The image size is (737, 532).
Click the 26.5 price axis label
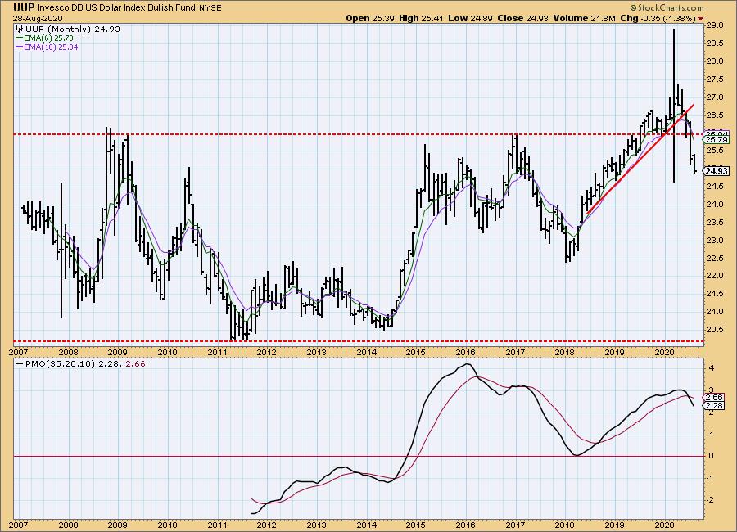pyautogui.click(x=714, y=115)
